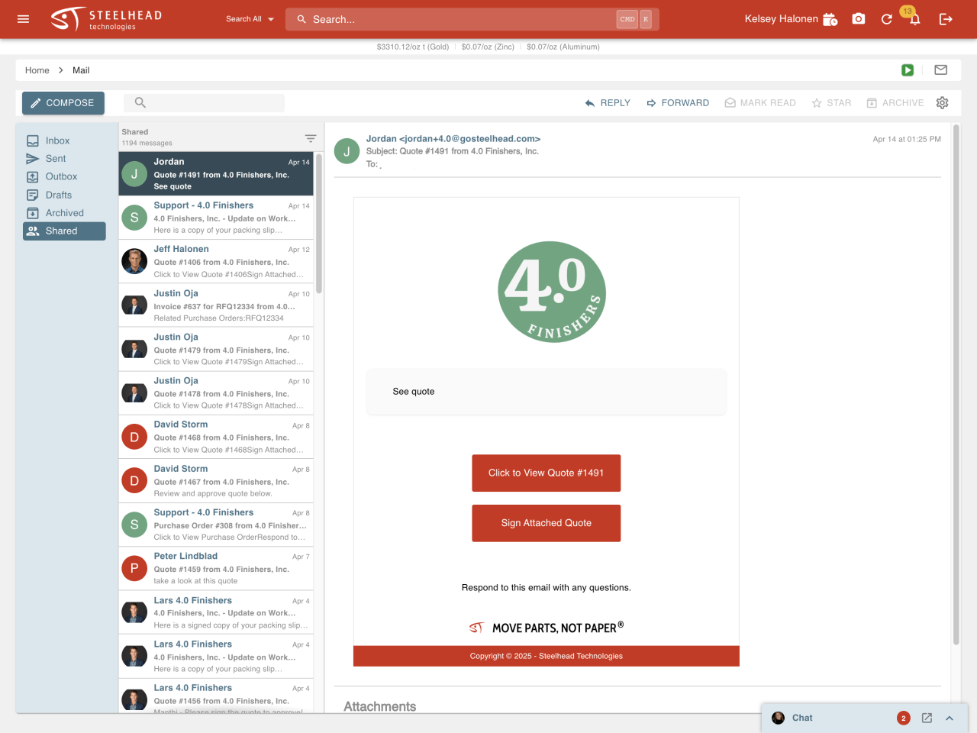Screen dimensions: 977x733
Task: Open mail settings gear icon
Action: point(942,103)
